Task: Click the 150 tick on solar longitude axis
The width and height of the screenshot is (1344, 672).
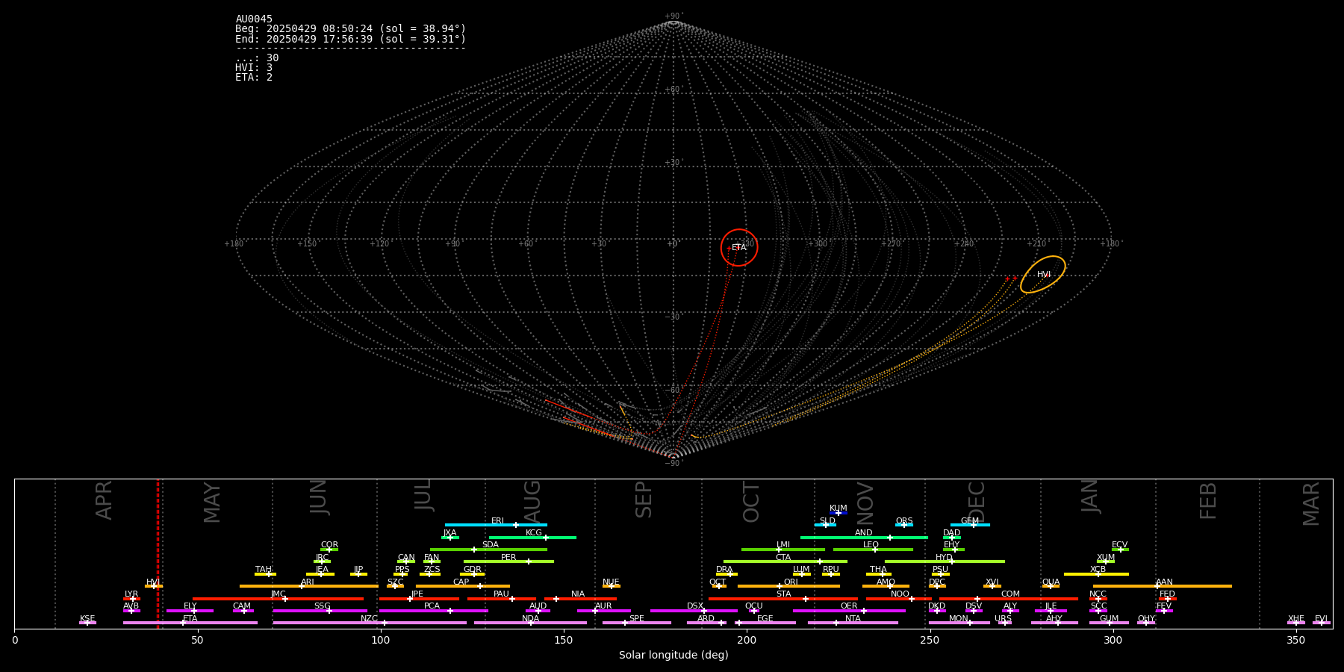Action: coord(564,640)
